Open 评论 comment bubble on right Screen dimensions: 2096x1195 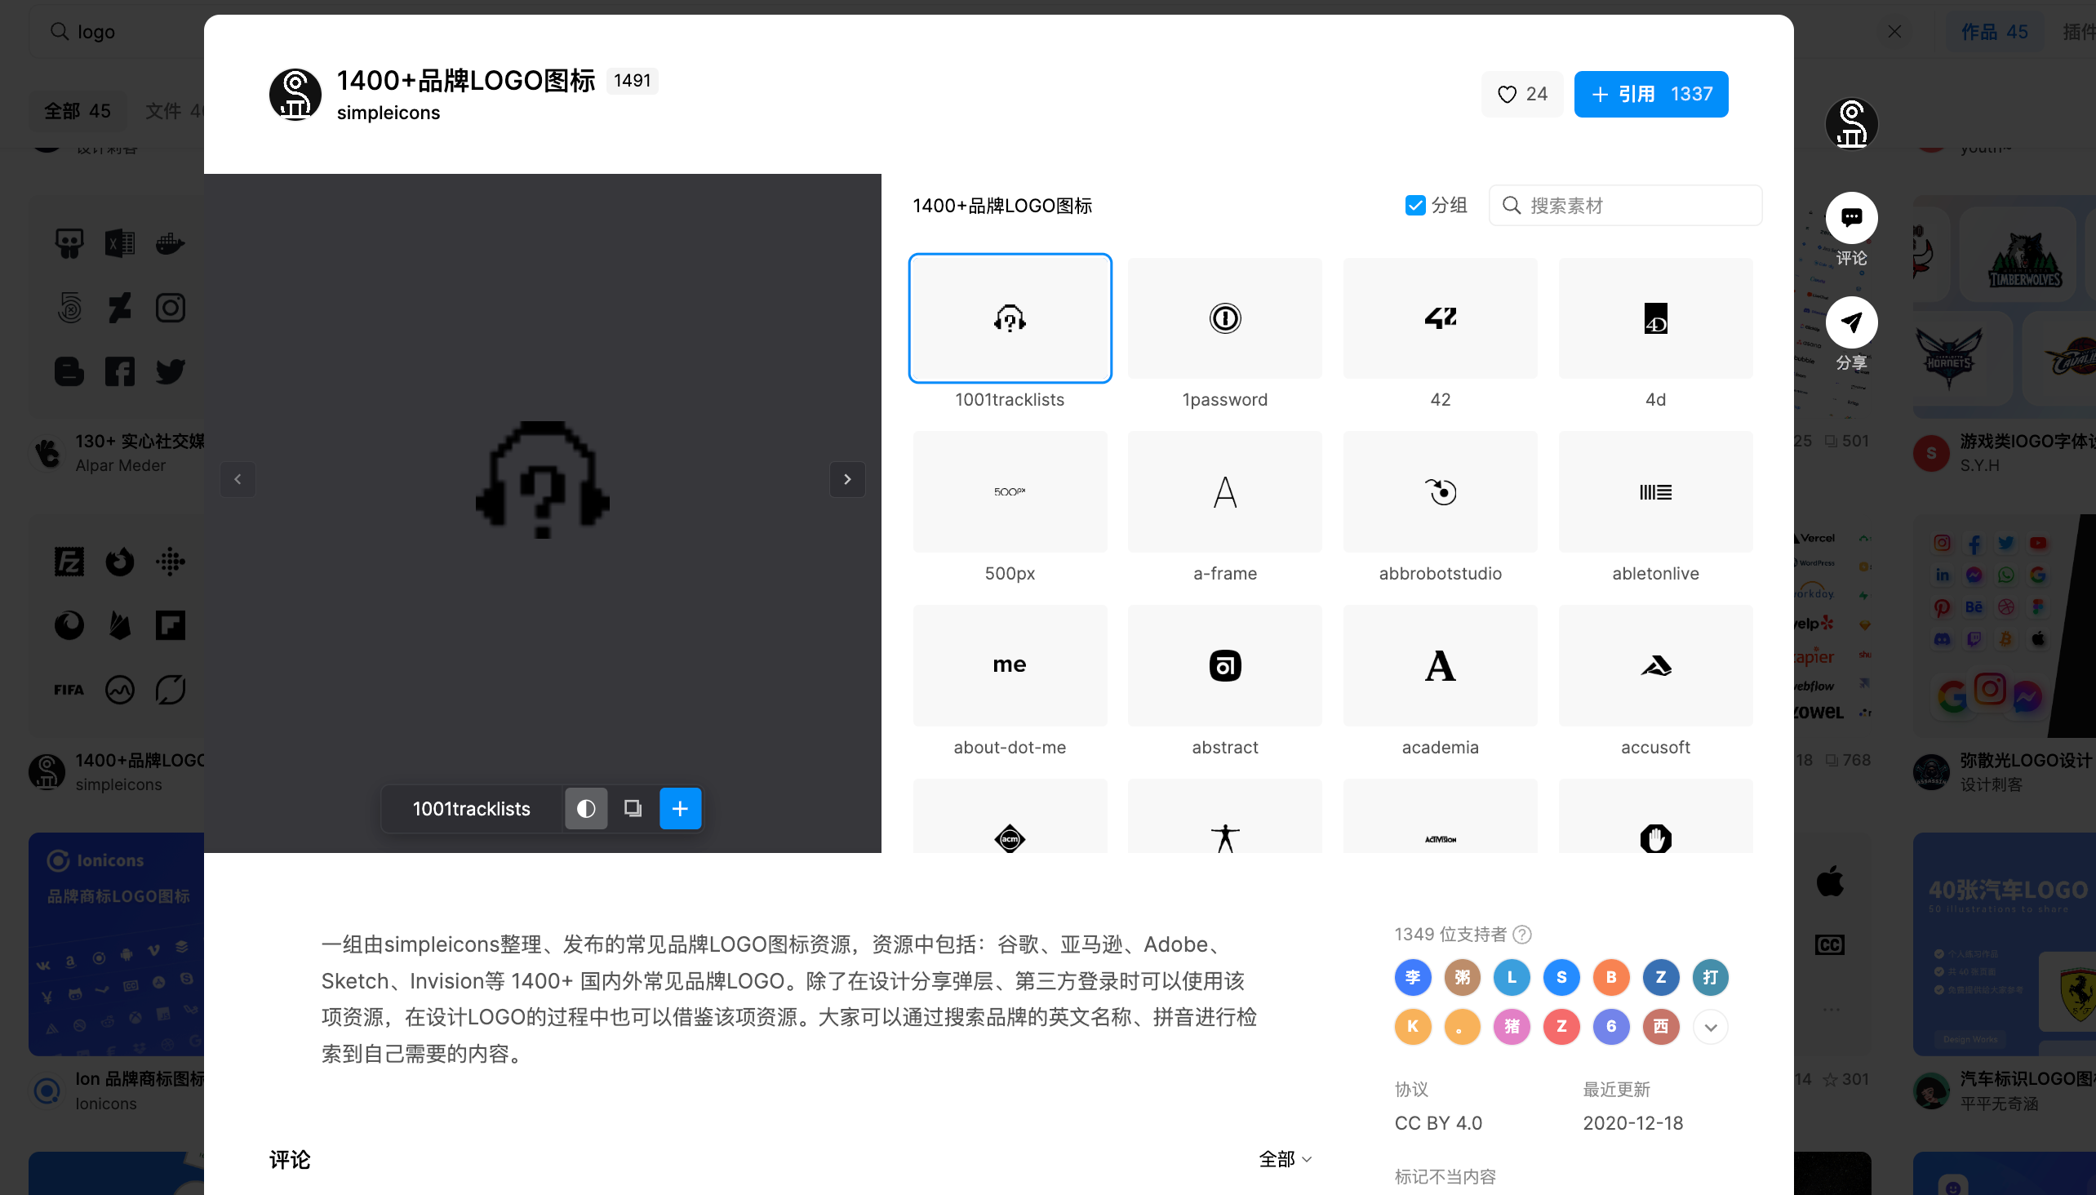click(x=1851, y=218)
